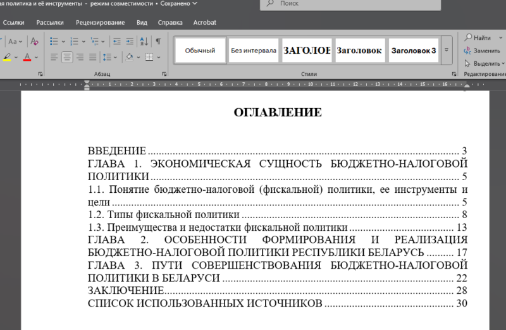Open the Ссылки tab

point(13,23)
